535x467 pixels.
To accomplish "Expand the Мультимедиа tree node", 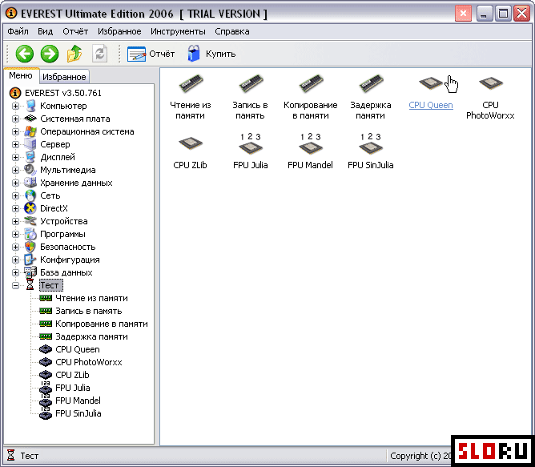I will pyautogui.click(x=15, y=170).
